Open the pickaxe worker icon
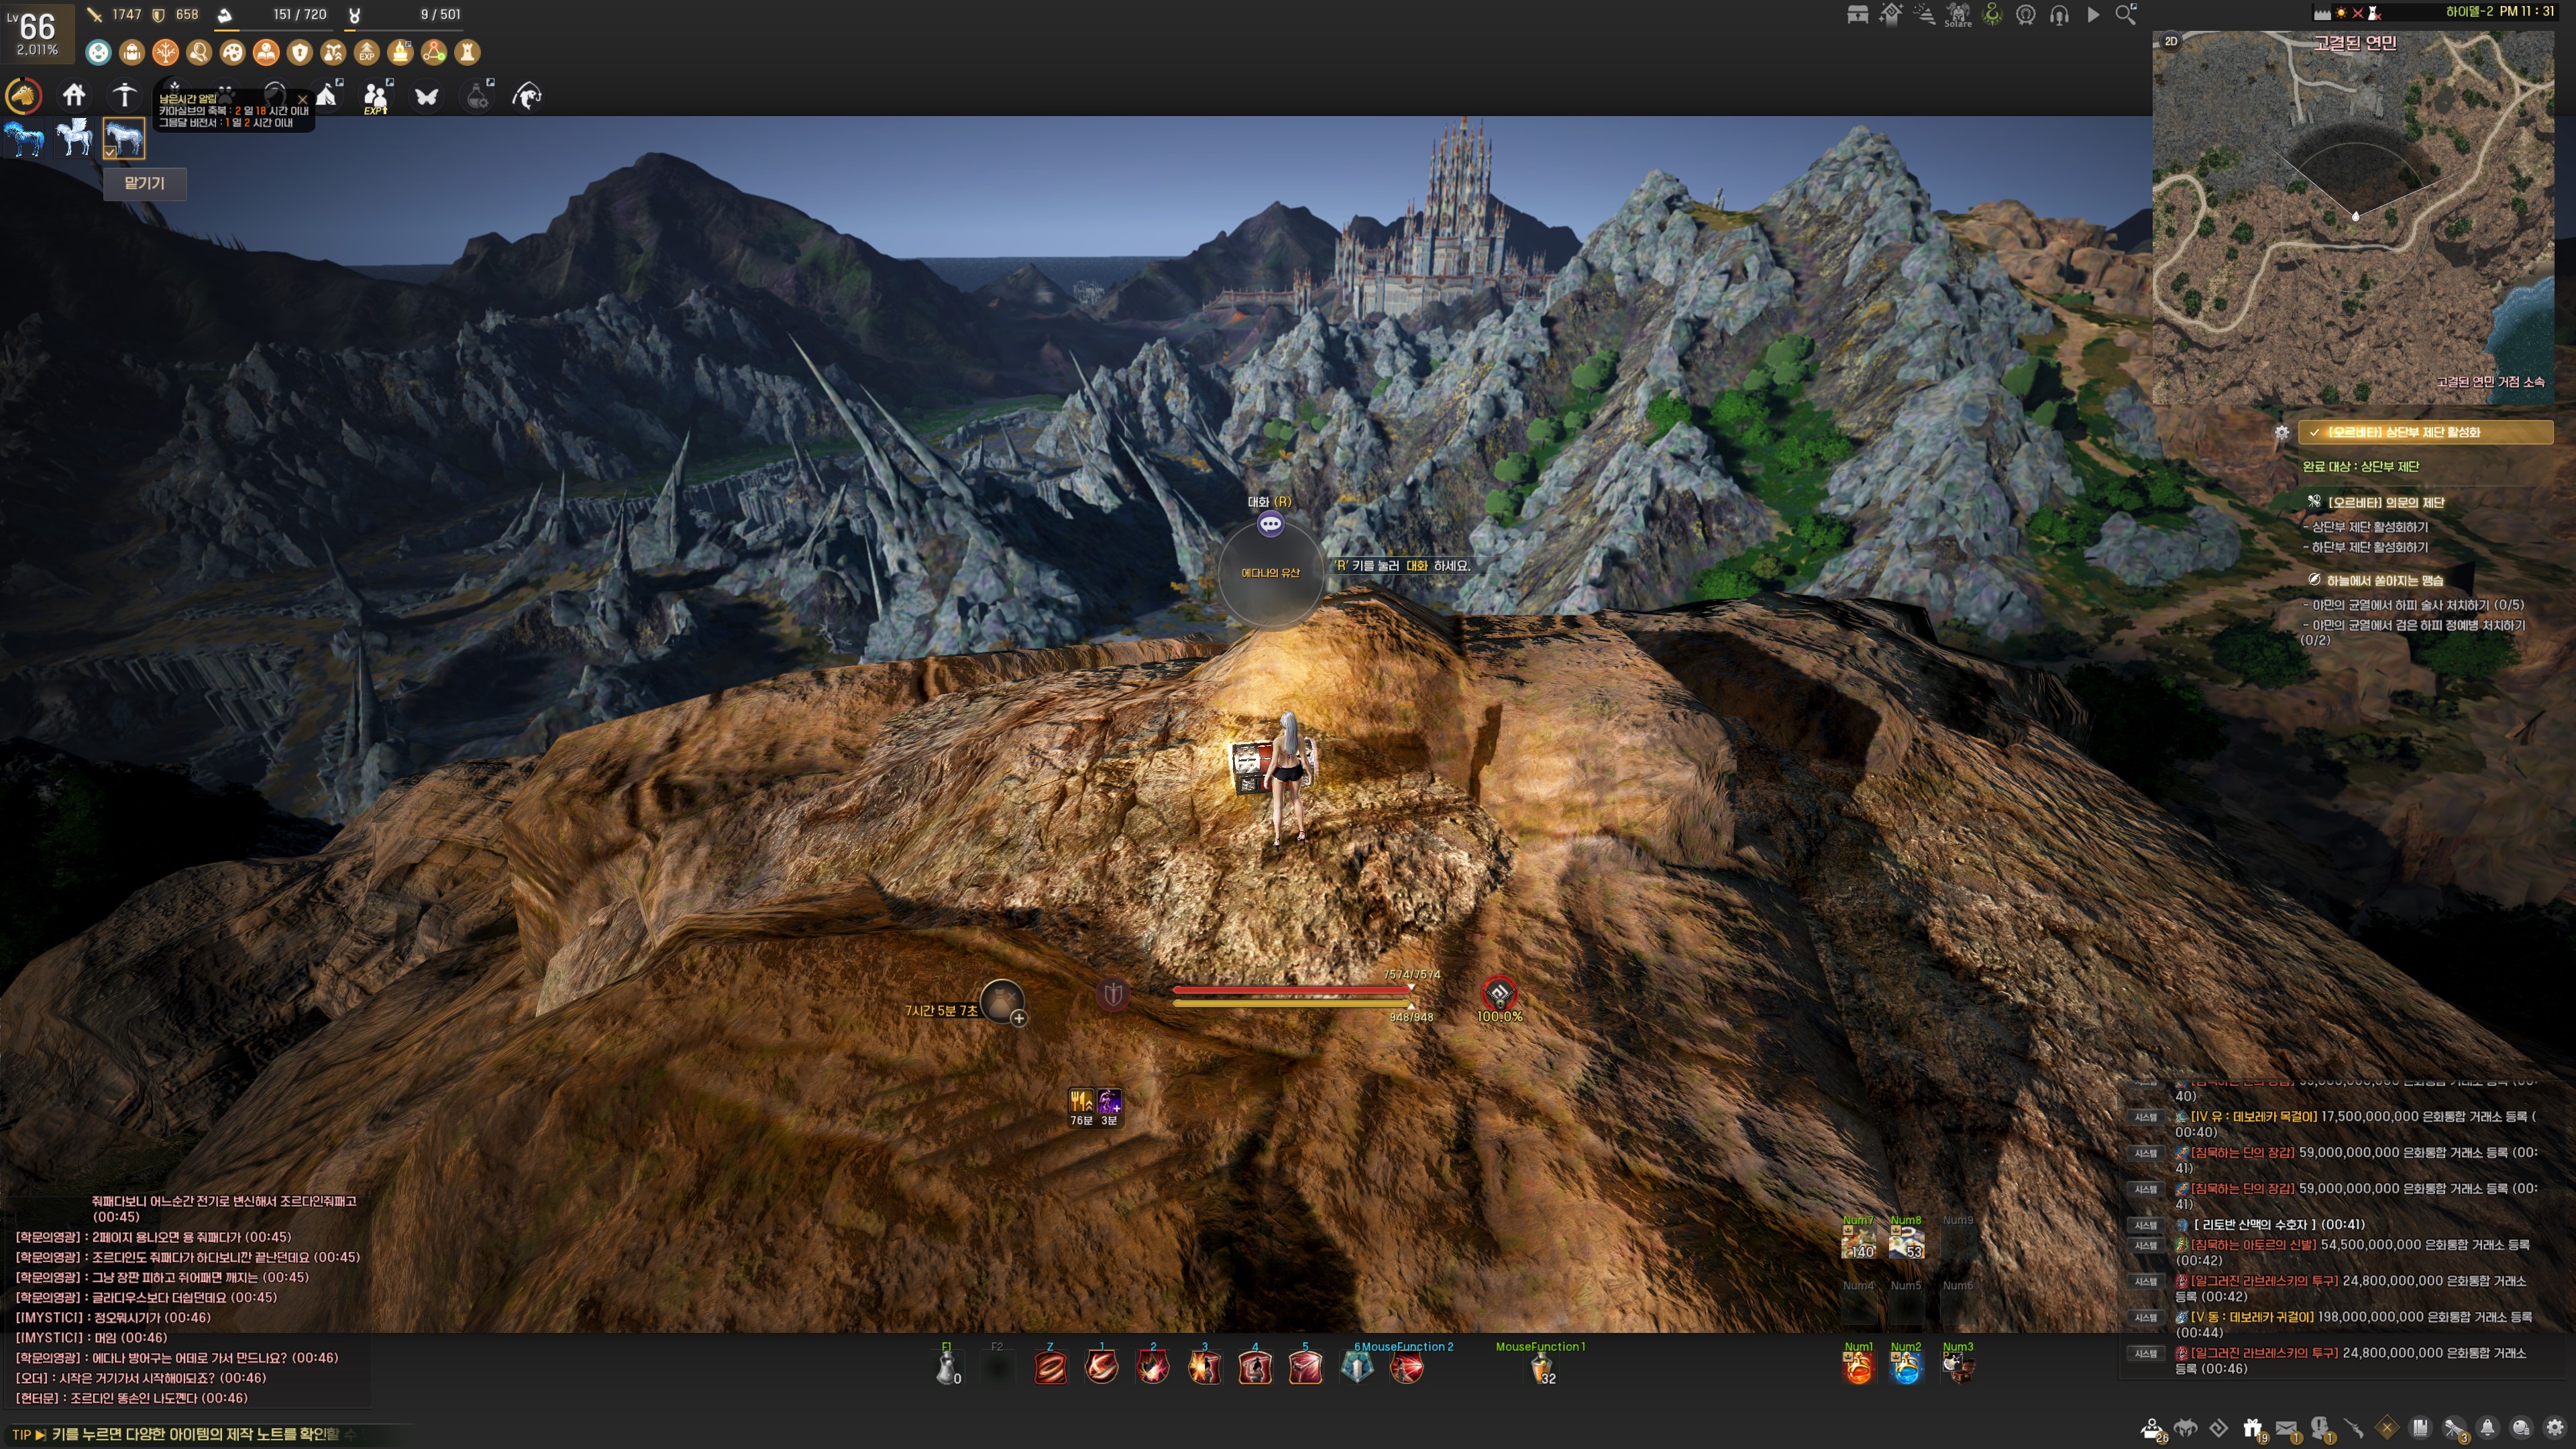2576x1449 pixels. coord(124,95)
